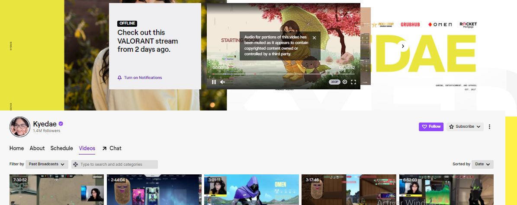Change the 360P quality badge
517x205 pixels.
pos(334,82)
